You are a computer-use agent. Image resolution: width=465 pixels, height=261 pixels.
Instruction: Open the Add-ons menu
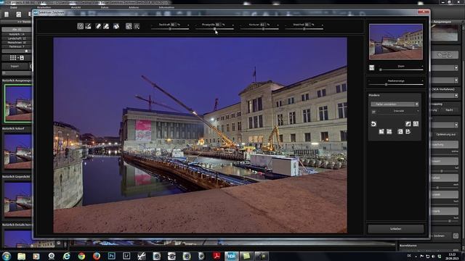[x=134, y=7]
